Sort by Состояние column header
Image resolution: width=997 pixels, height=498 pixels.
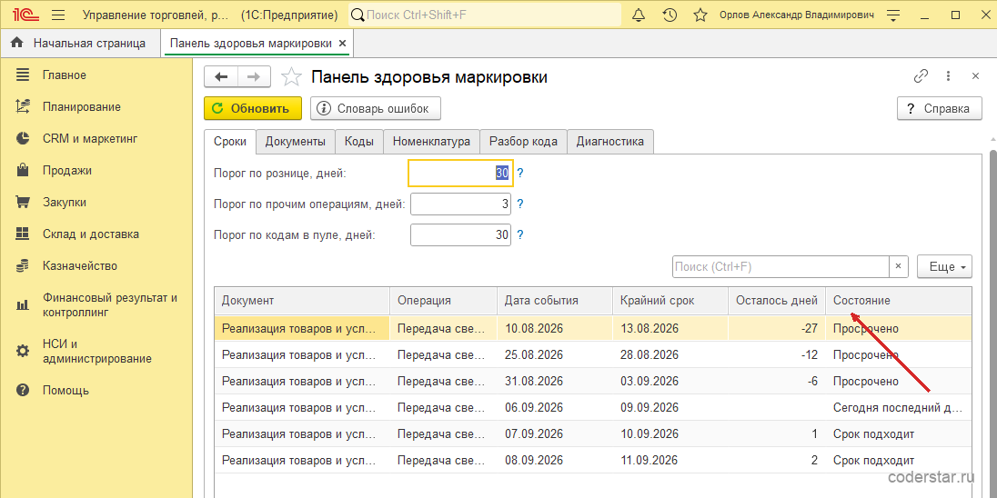tap(899, 301)
